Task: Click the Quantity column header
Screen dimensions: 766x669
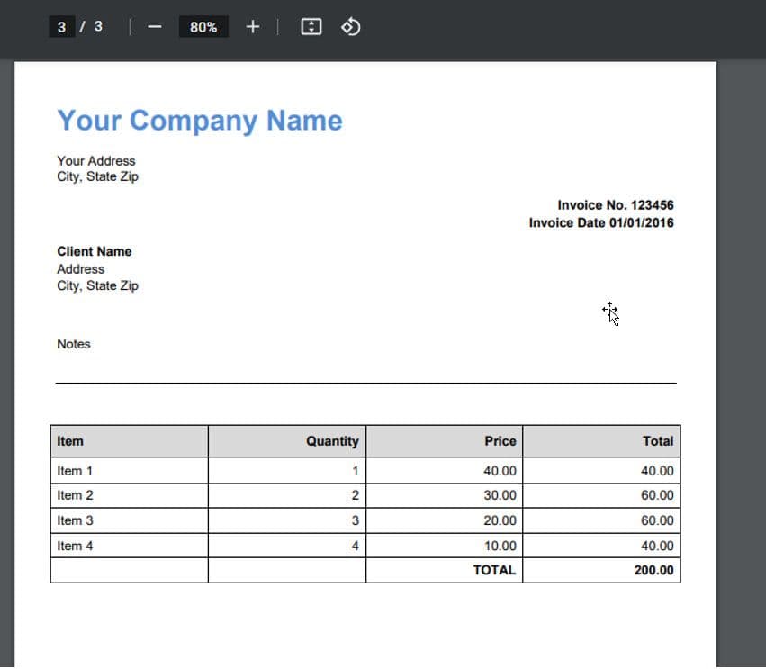Action: point(332,441)
